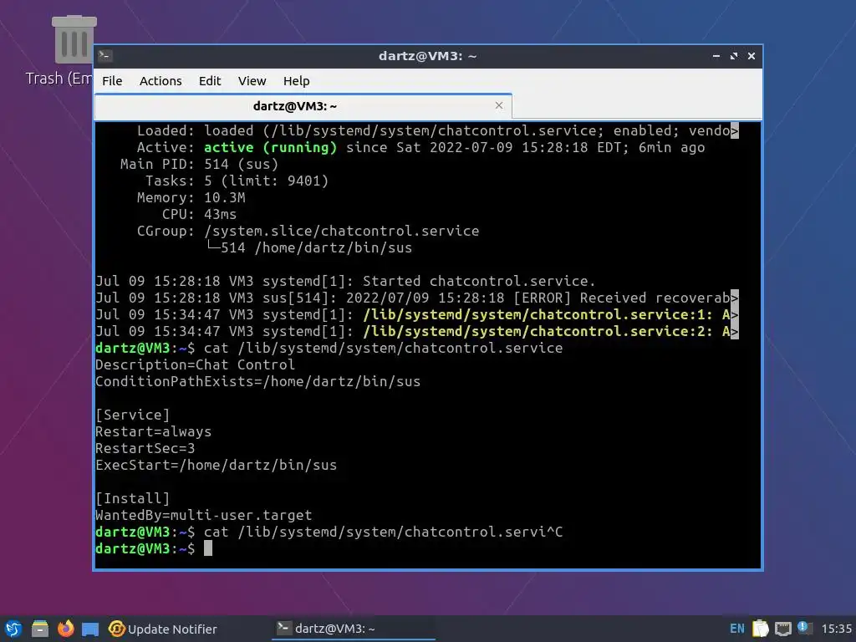
Task: Open the View menu in the terminal
Action: point(252,81)
